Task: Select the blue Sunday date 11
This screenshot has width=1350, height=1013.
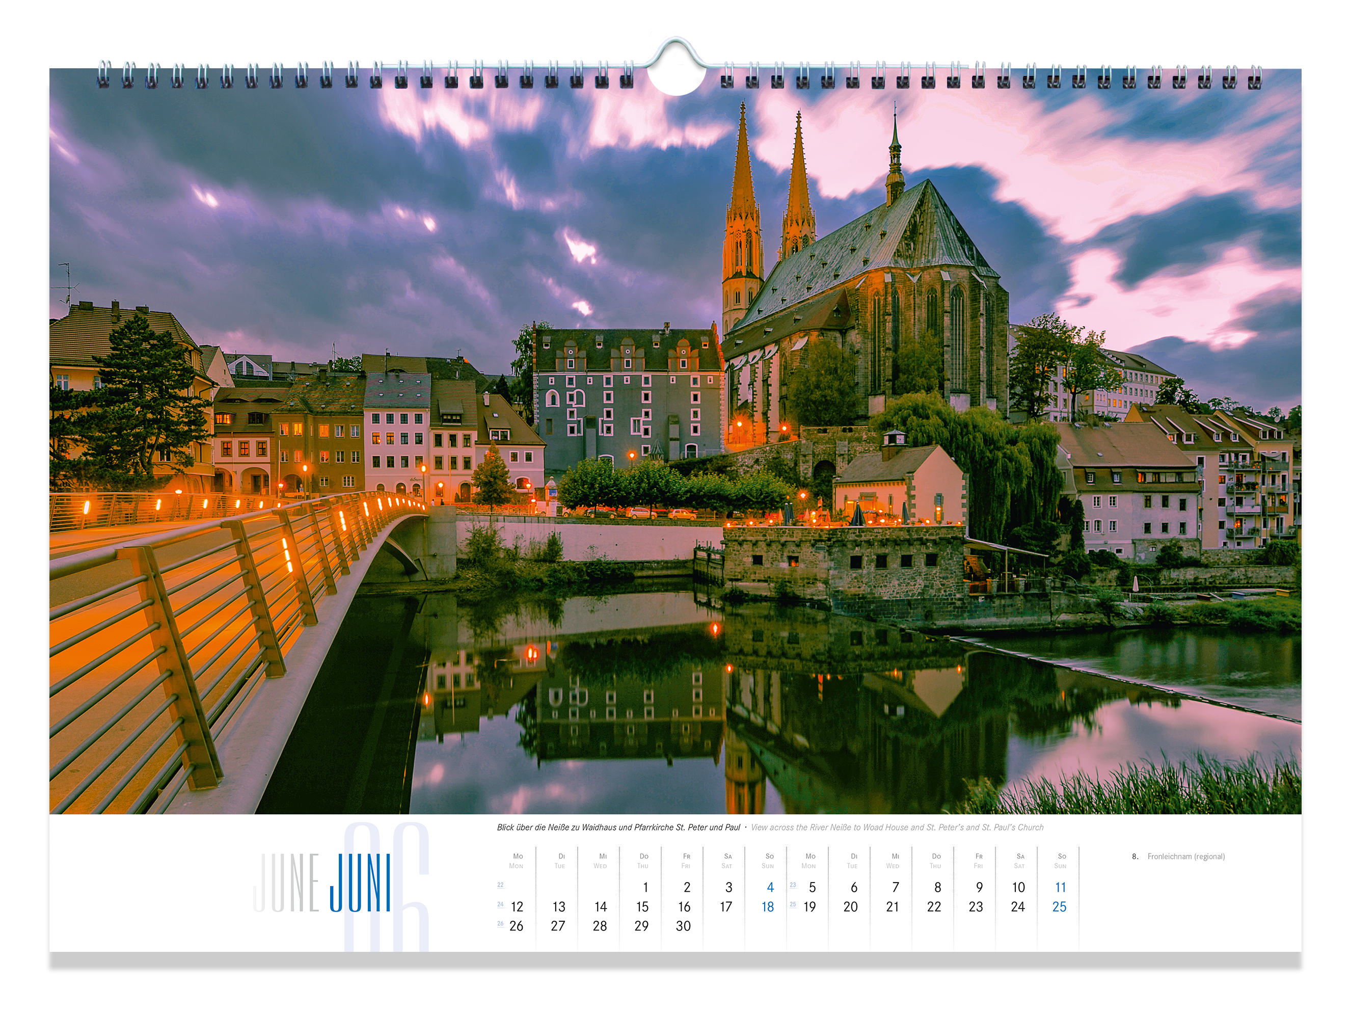Action: [1060, 887]
